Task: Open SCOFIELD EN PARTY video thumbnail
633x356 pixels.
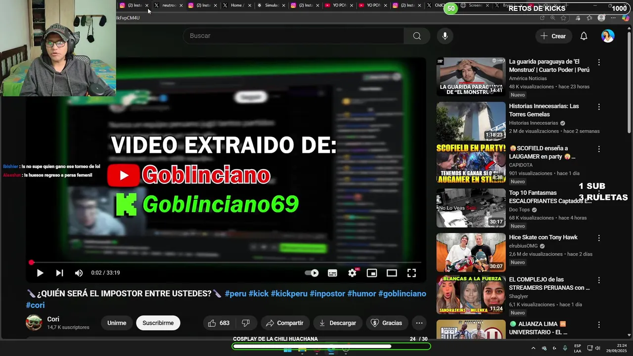Action: [471, 163]
